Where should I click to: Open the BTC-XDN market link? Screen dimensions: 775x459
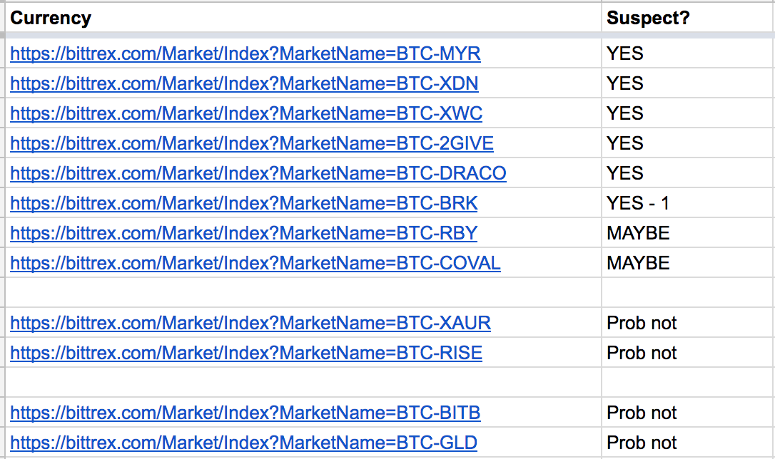click(x=244, y=83)
